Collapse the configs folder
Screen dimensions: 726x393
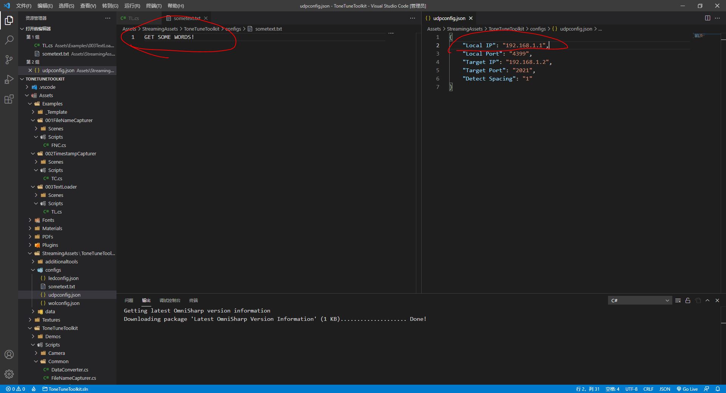[67, 270]
